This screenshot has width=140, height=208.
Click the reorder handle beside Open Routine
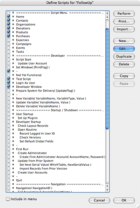(x=13, y=130)
